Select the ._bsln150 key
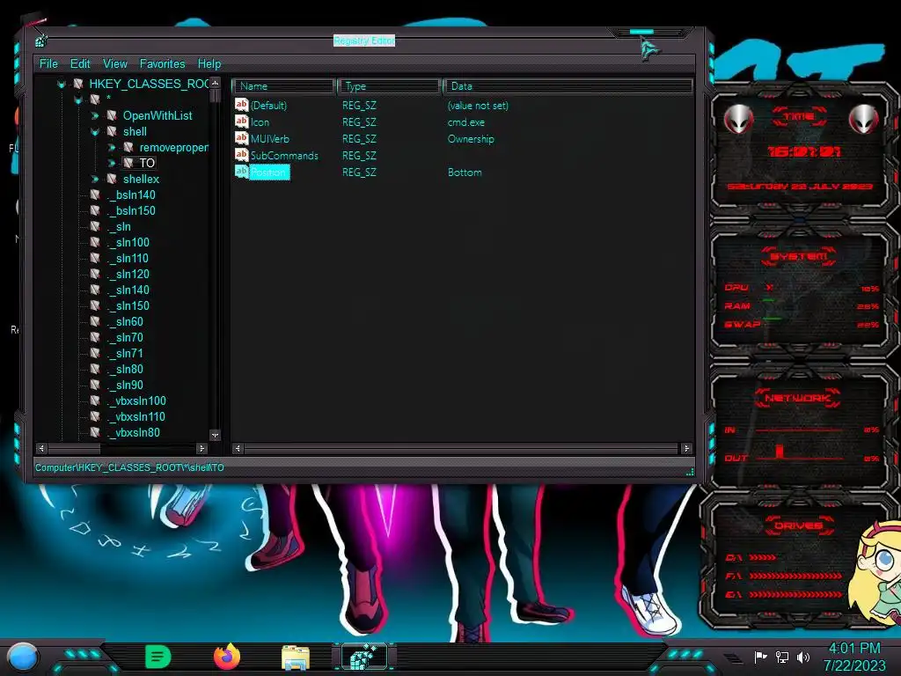The image size is (901, 676). coord(131,211)
